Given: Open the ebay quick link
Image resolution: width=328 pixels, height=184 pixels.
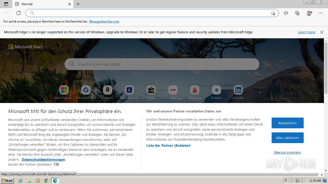Looking at the screenshot, I should click(x=151, y=93).
